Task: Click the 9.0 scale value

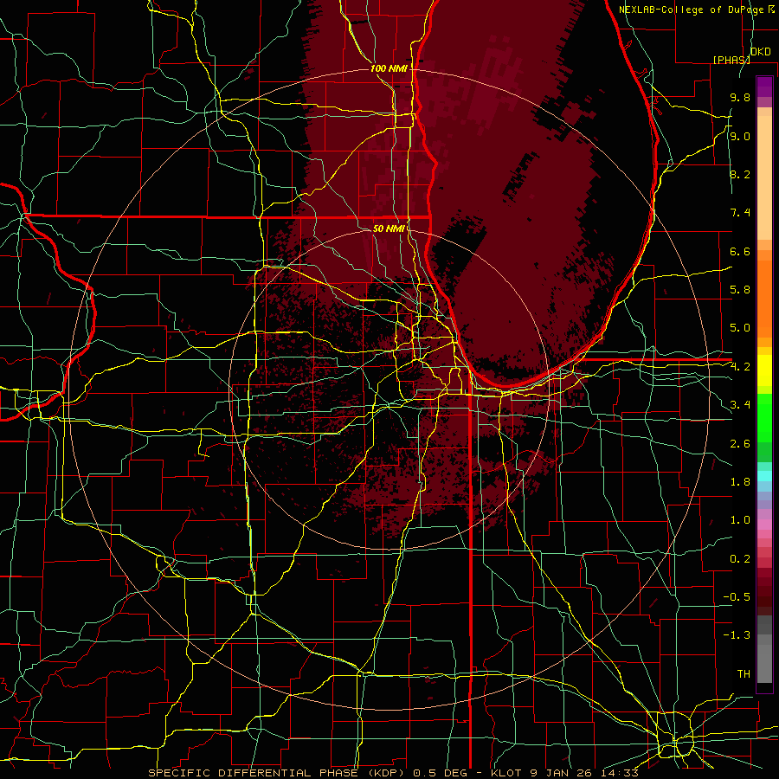Action: (740, 136)
